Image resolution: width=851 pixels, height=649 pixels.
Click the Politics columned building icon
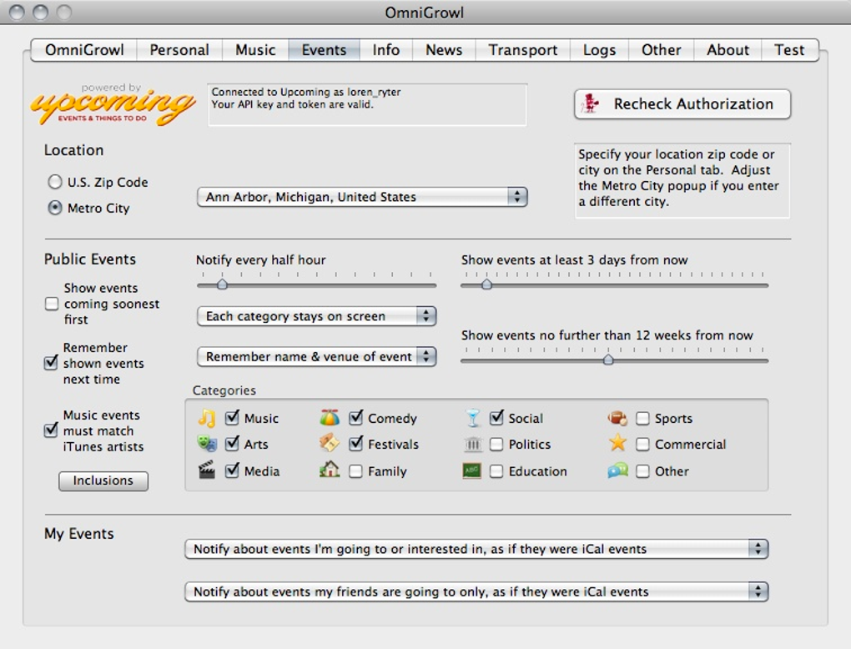click(x=473, y=445)
